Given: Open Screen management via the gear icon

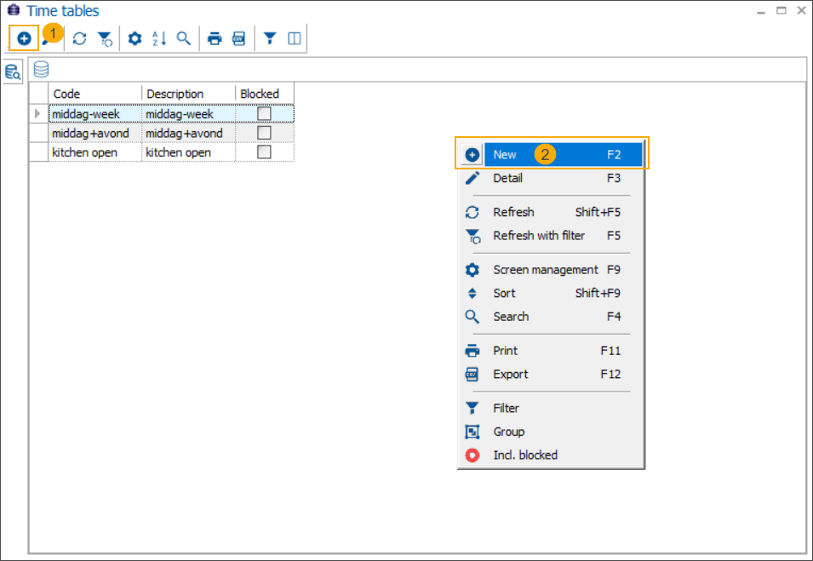Looking at the screenshot, I should click(x=134, y=38).
